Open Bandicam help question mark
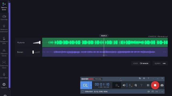The height and width of the screenshot is (96, 172). (148, 78)
